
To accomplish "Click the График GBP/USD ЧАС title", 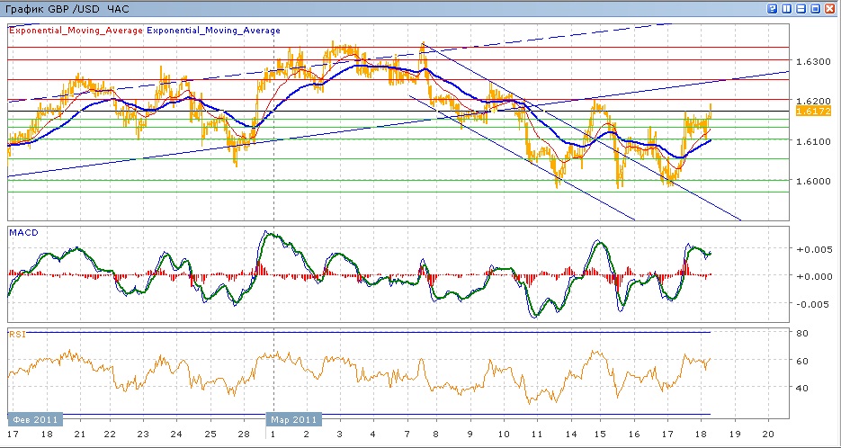I will click(67, 9).
